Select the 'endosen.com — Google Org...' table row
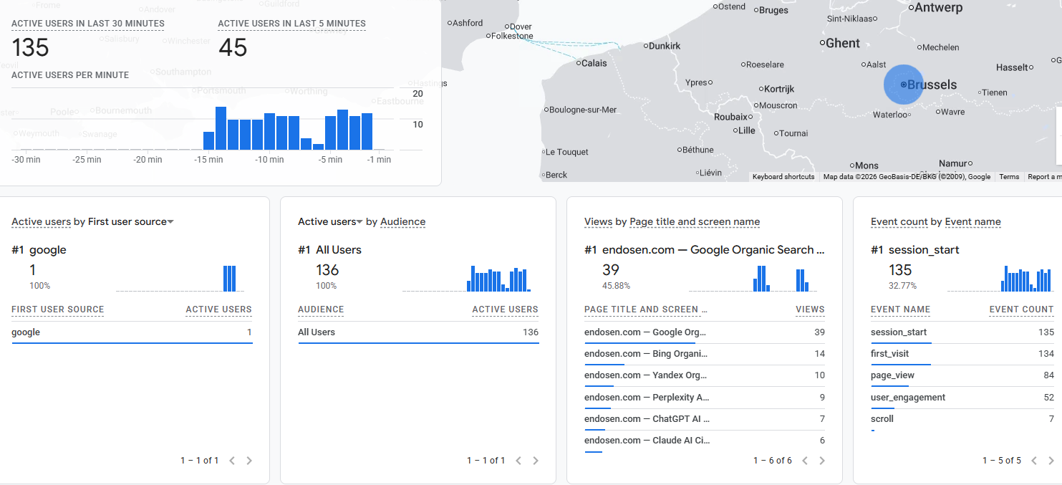 click(705, 332)
